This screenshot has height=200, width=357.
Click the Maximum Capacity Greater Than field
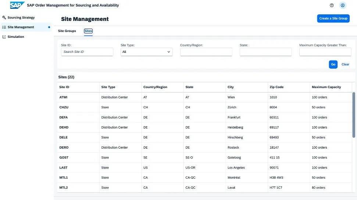pyautogui.click(x=325, y=52)
